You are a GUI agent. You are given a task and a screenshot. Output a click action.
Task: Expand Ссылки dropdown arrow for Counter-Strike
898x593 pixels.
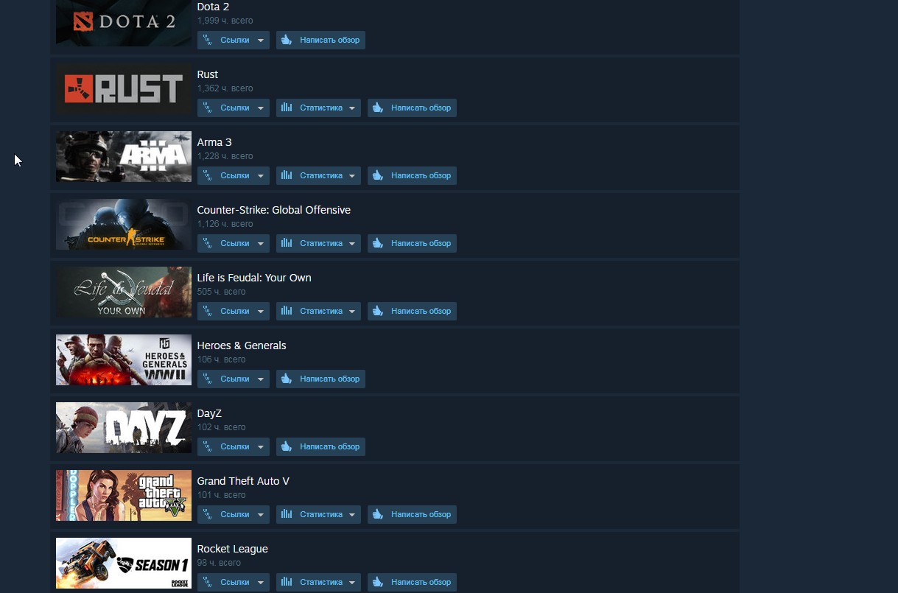coord(261,244)
